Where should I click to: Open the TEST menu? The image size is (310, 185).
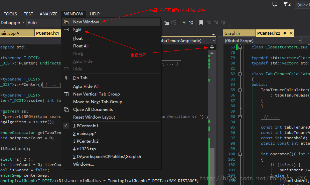pyautogui.click(x=28, y=14)
